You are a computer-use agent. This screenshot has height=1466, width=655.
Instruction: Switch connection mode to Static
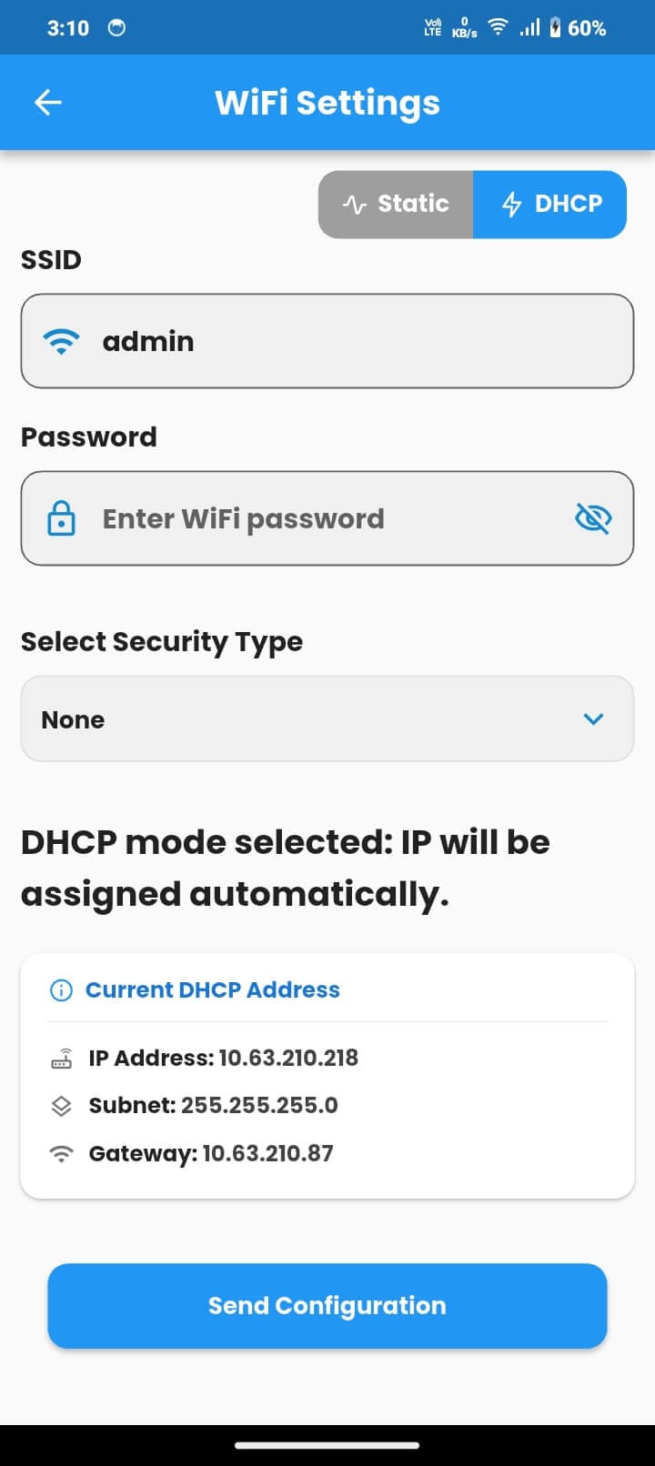(396, 204)
